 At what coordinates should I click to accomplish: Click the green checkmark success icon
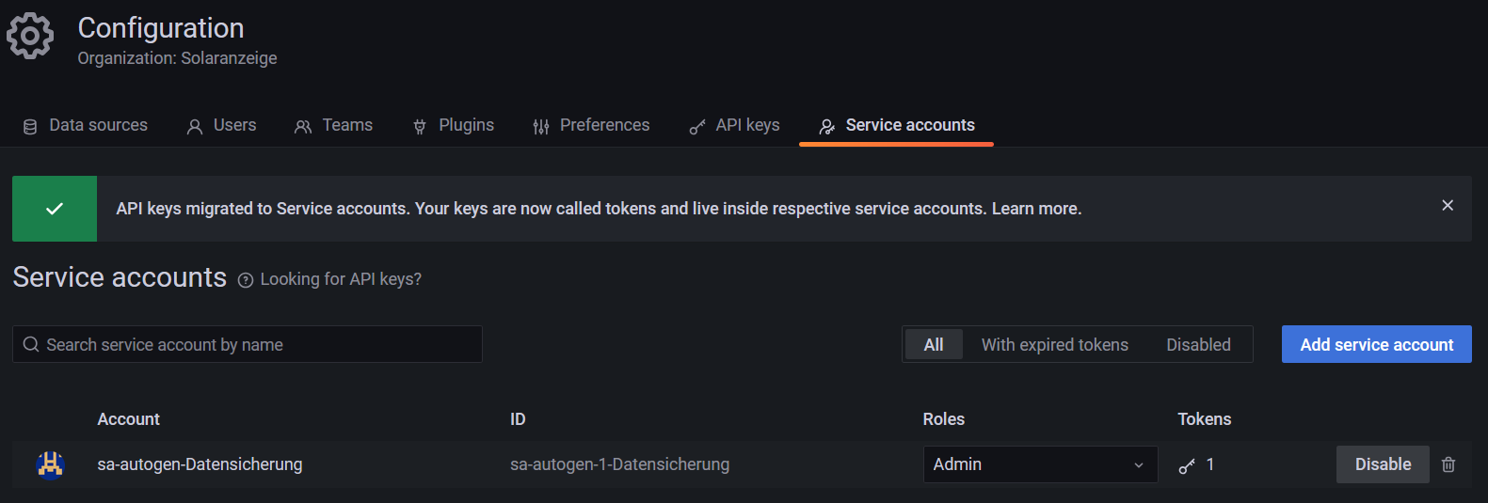[x=55, y=209]
